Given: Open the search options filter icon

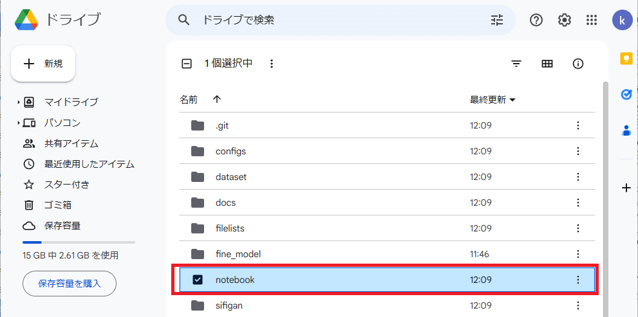Looking at the screenshot, I should [x=497, y=20].
